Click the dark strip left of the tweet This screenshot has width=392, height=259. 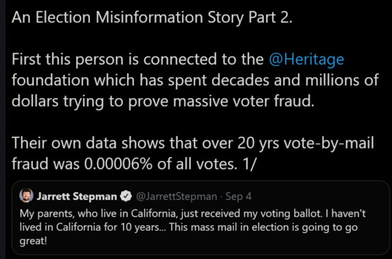2,130
